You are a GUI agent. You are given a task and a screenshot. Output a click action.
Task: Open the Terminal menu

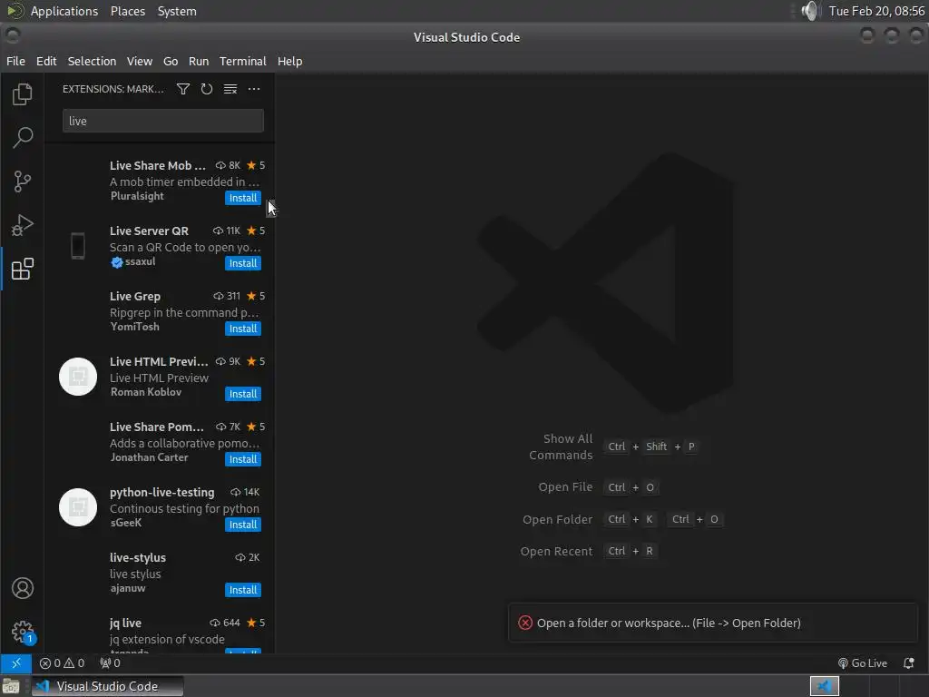(243, 61)
